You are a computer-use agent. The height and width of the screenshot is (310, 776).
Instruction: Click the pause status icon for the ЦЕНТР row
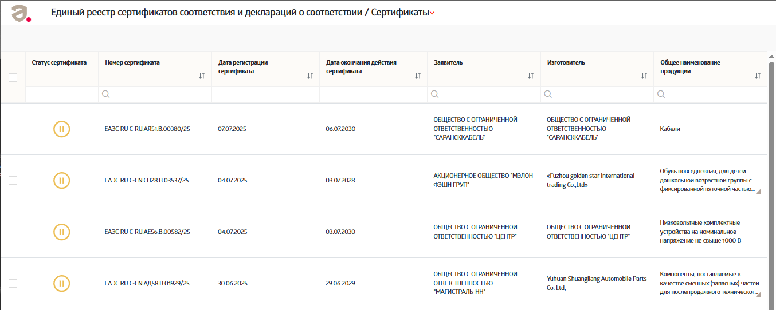62,232
